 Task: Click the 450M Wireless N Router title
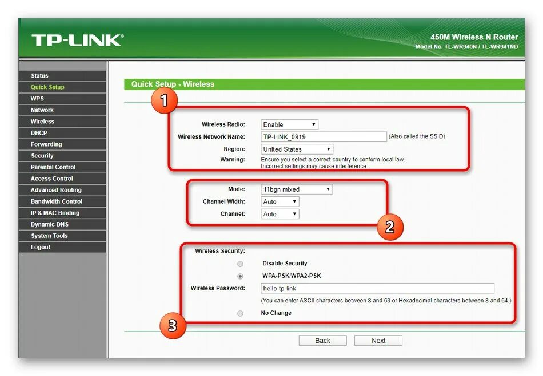[474, 37]
